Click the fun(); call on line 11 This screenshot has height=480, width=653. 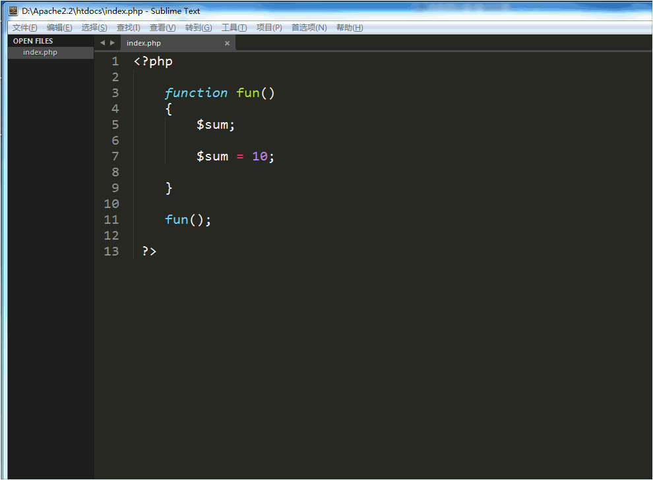pyautogui.click(x=188, y=220)
